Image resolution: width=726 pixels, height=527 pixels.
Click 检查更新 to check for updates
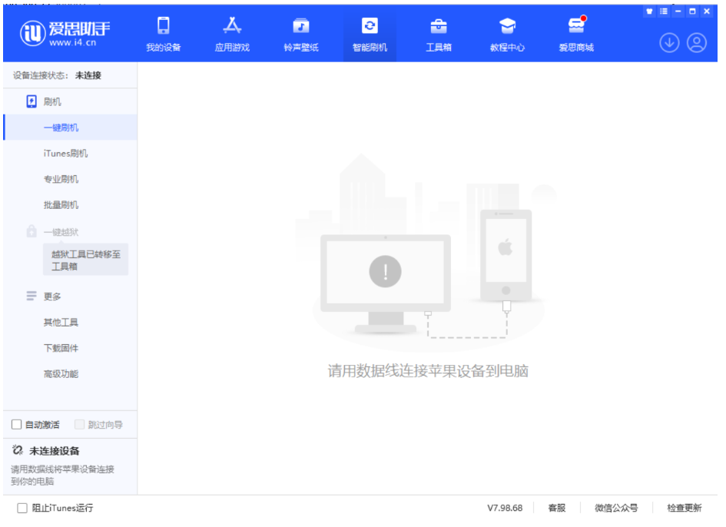(x=684, y=508)
